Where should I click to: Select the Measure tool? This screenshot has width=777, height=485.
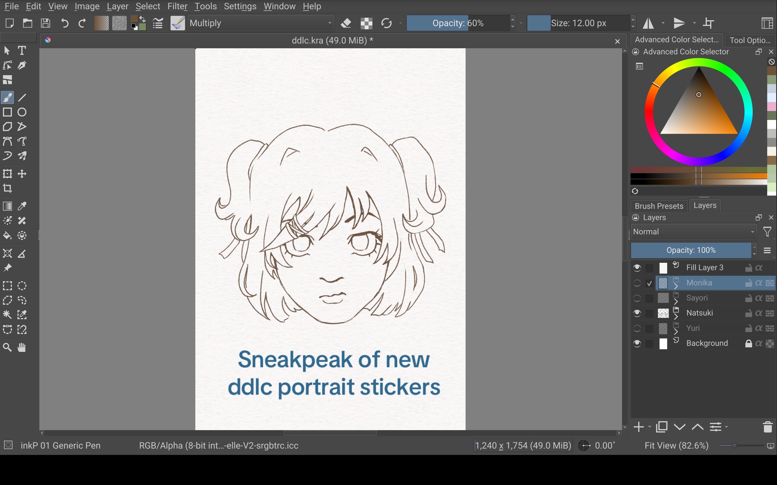22,254
